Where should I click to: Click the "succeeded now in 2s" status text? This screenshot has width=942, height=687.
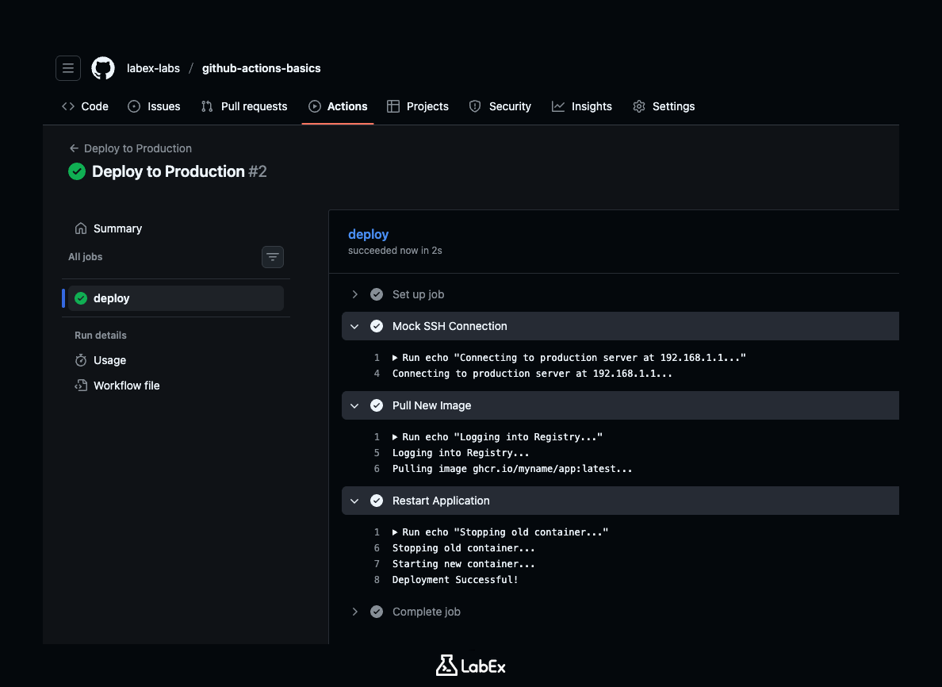[x=395, y=251]
